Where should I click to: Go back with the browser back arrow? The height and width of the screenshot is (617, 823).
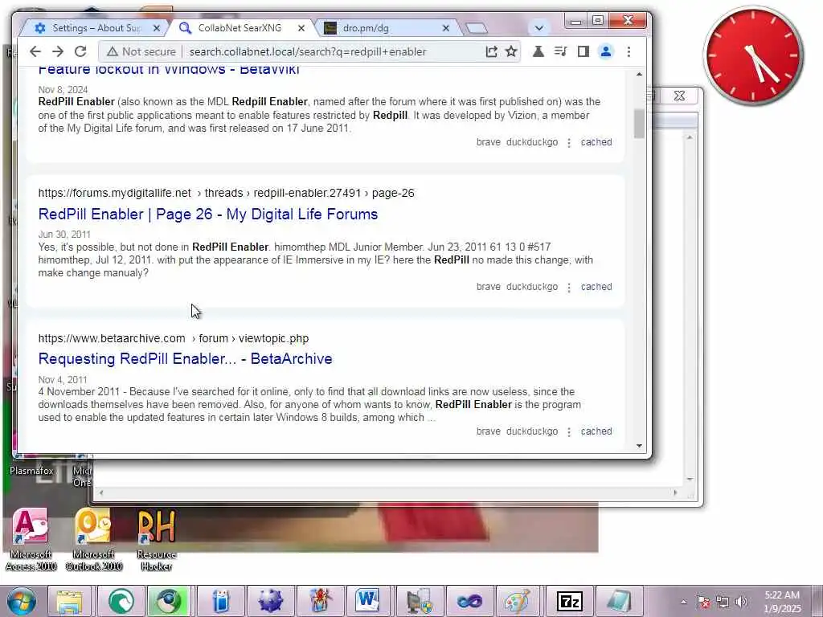35,51
